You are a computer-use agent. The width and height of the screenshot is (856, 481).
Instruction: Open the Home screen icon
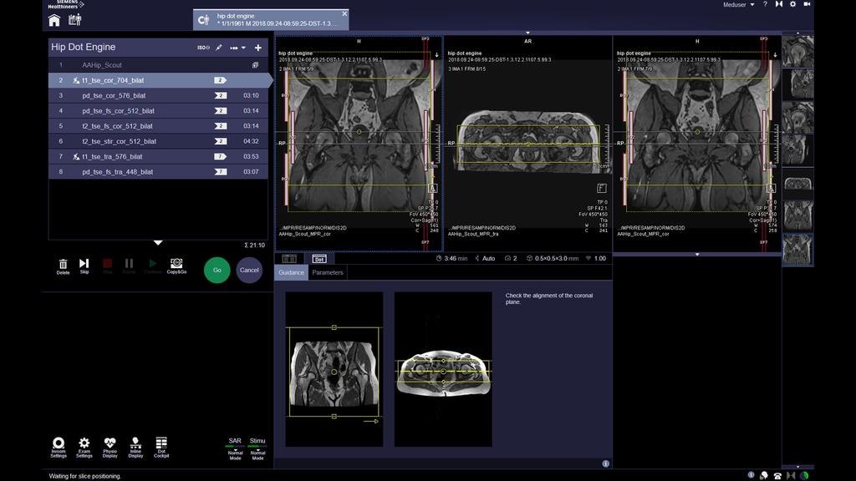tap(54, 20)
